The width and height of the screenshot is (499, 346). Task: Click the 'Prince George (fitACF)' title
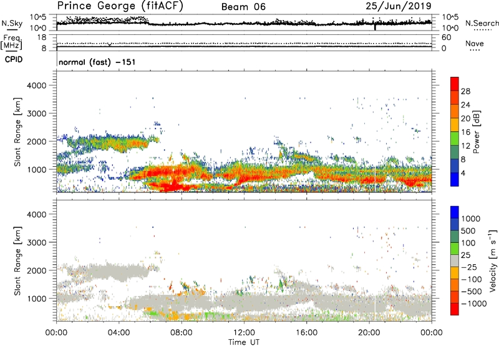coord(120,6)
